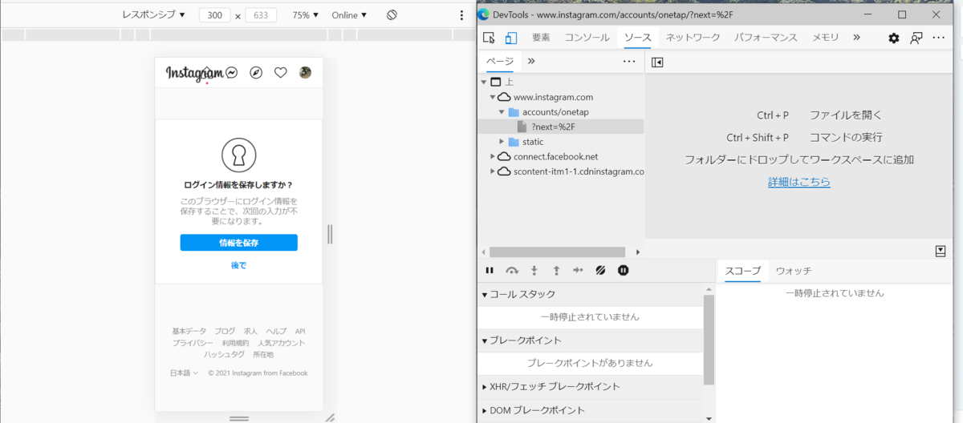Toggle the device emulation toolbar icon
963x423 pixels.
click(511, 38)
